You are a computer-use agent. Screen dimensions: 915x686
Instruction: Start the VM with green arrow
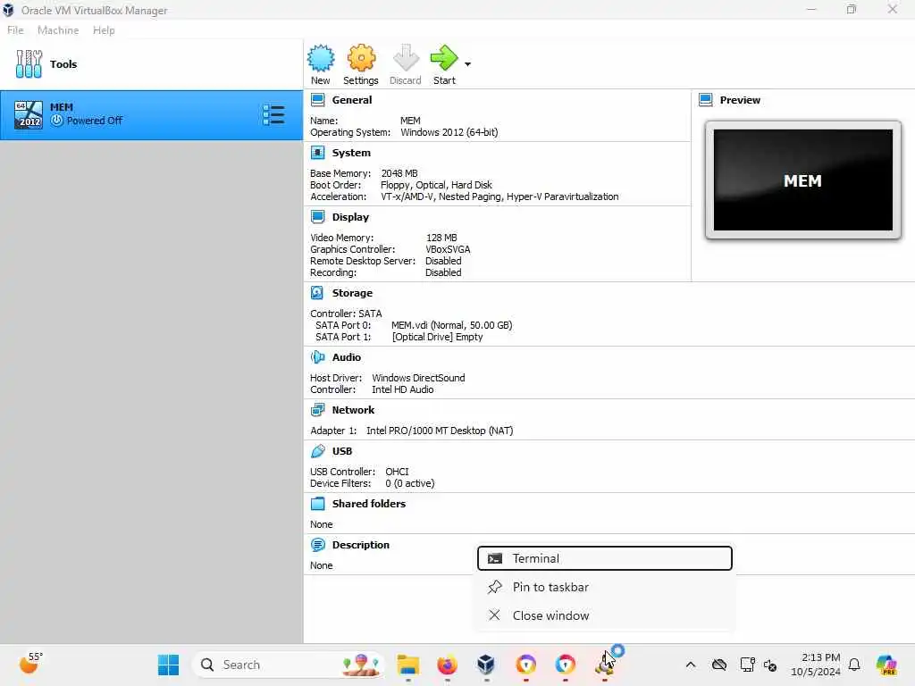(444, 58)
